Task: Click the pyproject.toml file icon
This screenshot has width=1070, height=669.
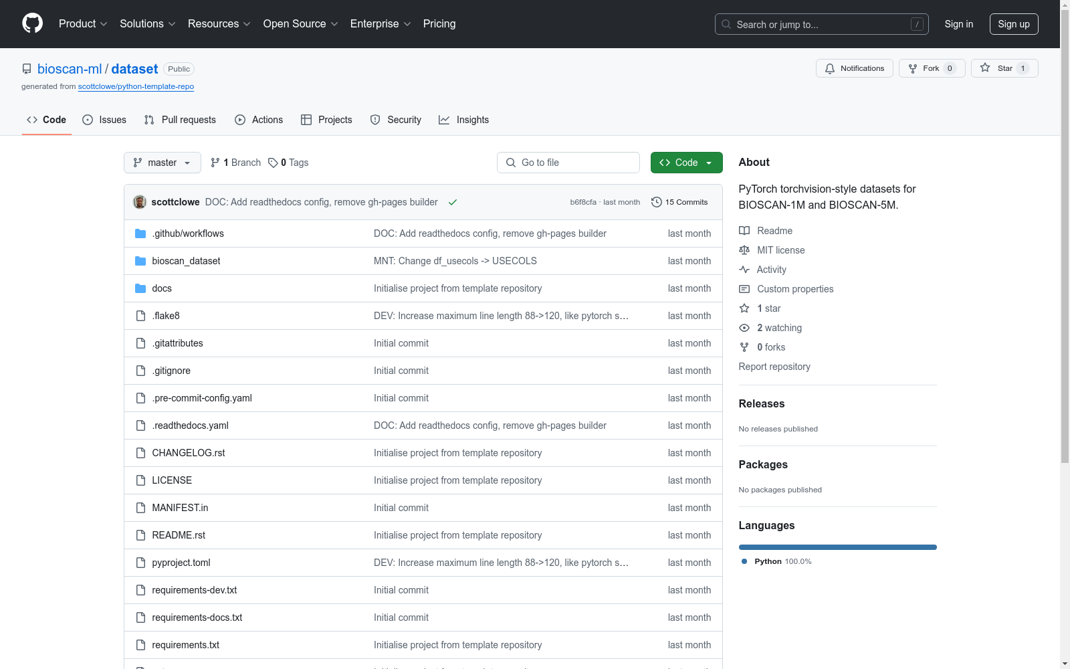Action: 140,563
